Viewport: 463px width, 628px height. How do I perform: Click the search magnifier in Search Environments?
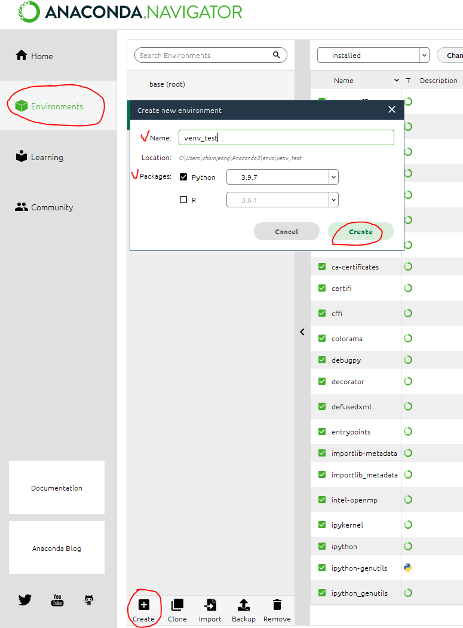277,55
